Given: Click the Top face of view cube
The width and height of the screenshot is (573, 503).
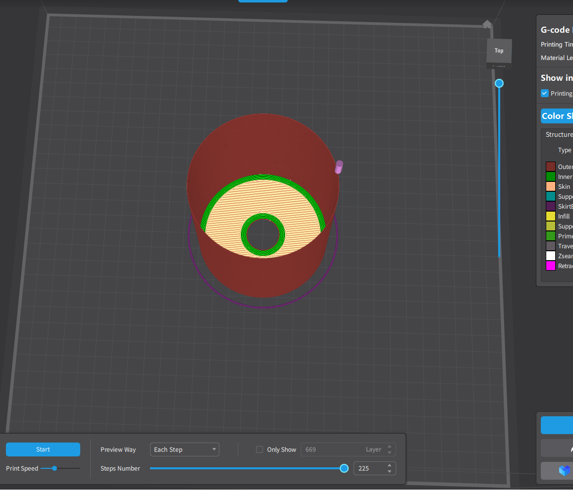Looking at the screenshot, I should (x=499, y=51).
